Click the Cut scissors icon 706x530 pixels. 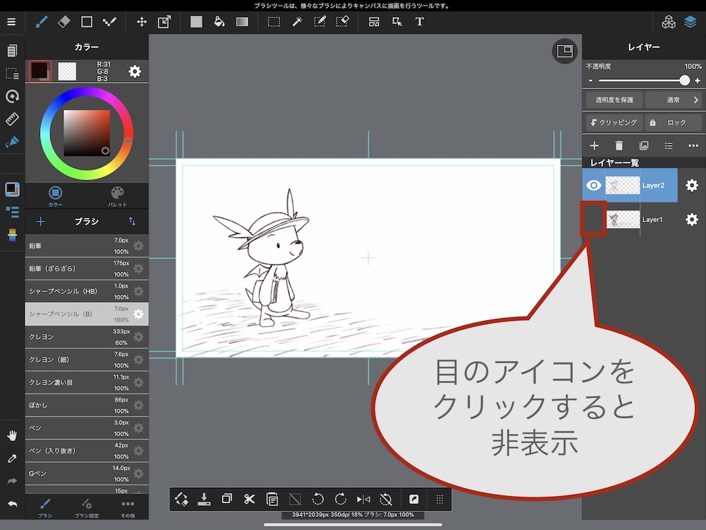tap(250, 499)
